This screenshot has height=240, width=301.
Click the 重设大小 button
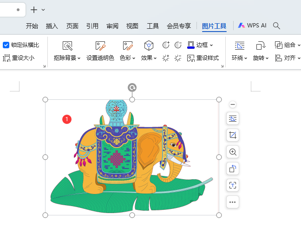pyautogui.click(x=19, y=58)
